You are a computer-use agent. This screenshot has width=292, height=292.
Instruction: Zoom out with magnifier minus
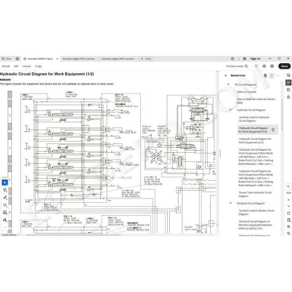pos(289,233)
